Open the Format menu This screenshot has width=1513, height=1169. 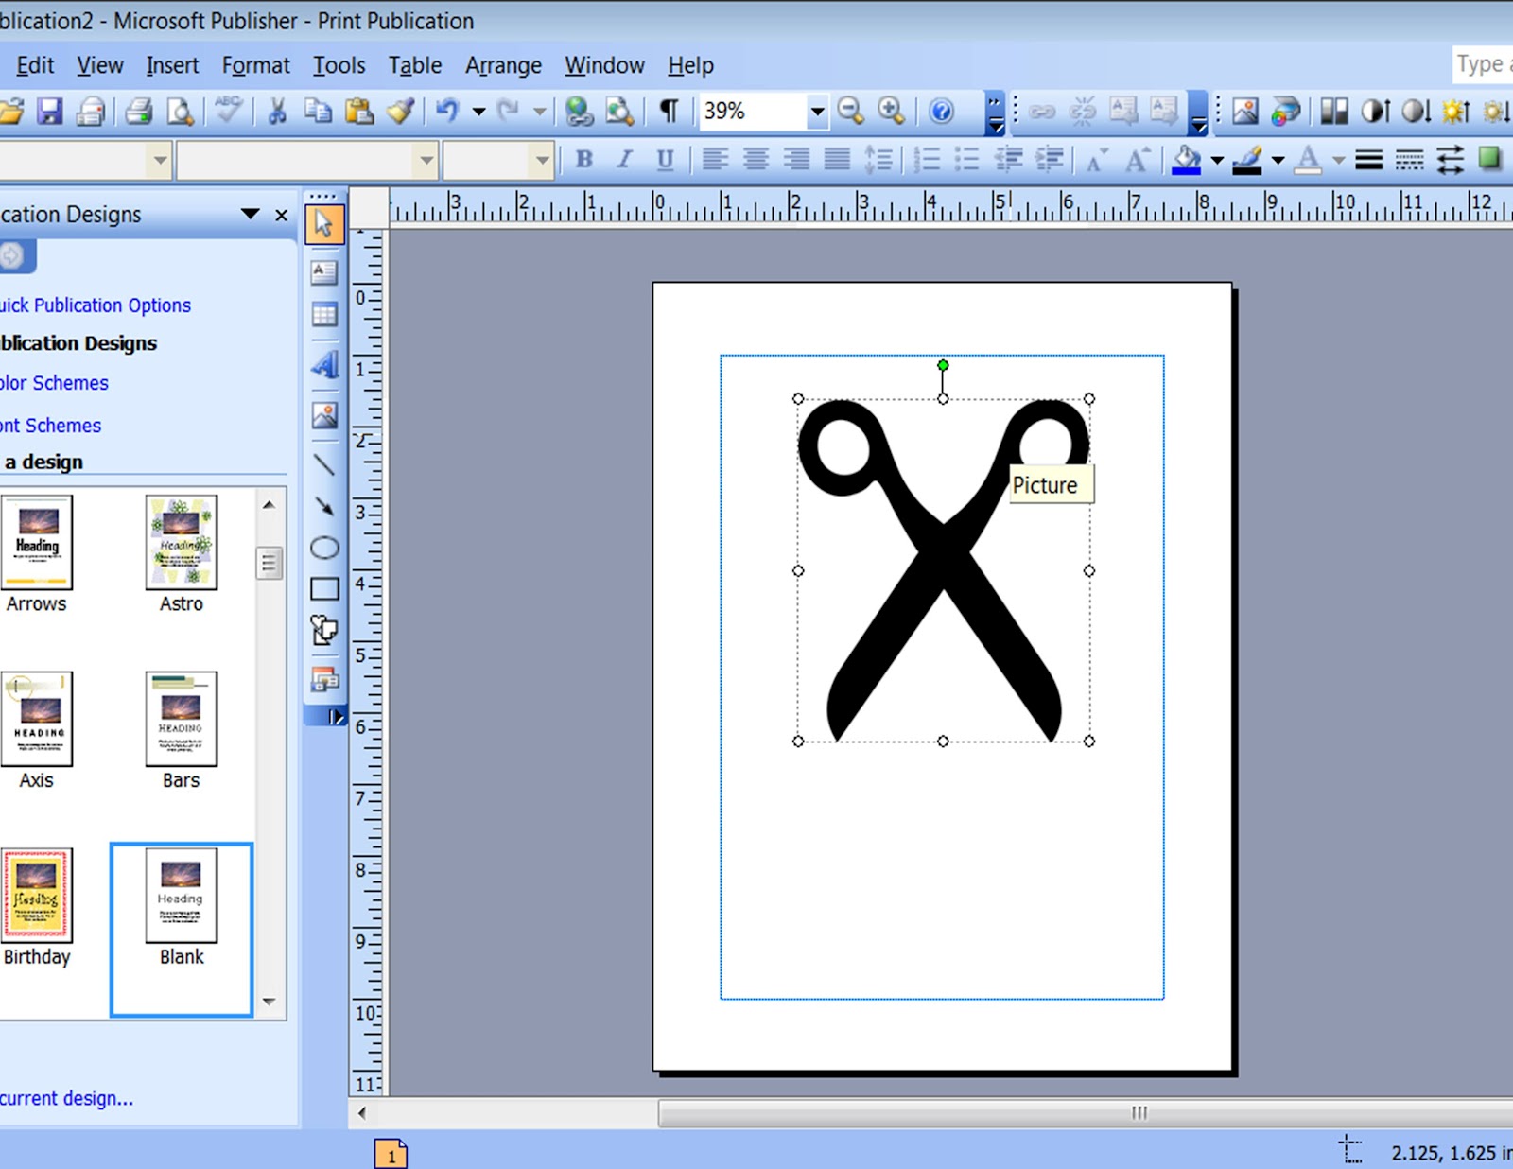click(x=254, y=65)
